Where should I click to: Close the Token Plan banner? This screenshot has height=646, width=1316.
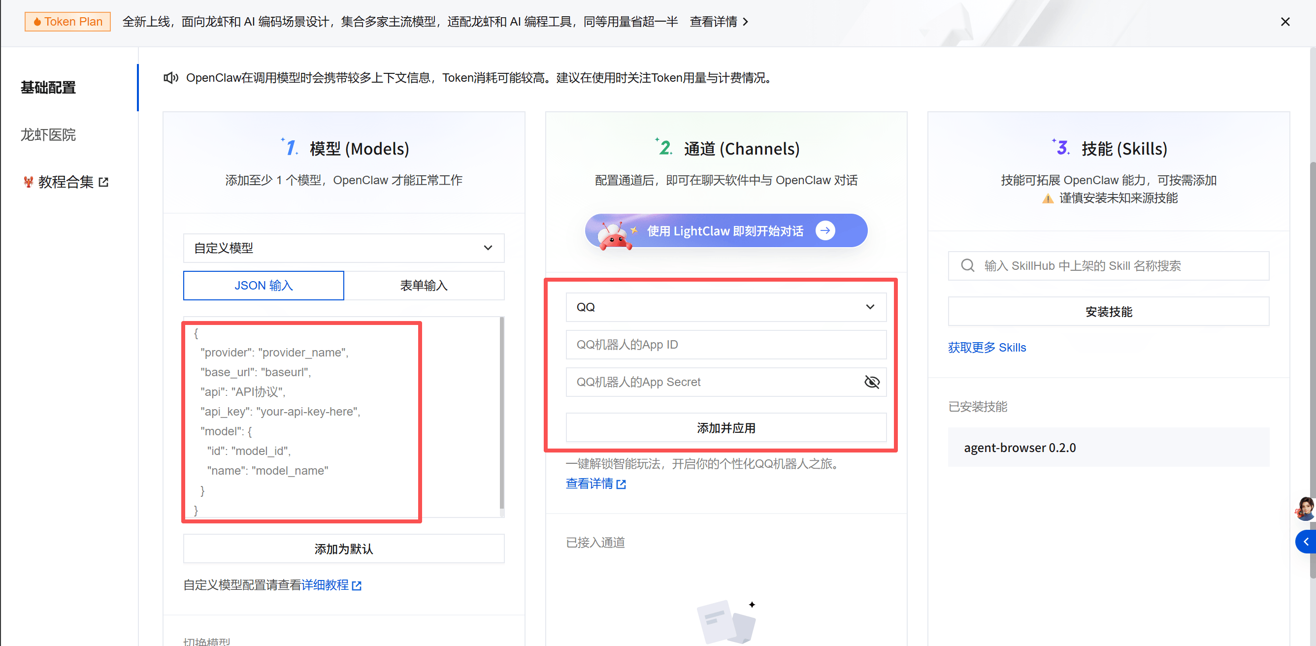coord(1285,22)
